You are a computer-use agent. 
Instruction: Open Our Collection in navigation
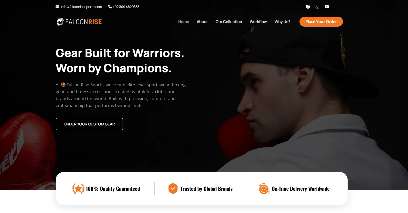pos(229,22)
